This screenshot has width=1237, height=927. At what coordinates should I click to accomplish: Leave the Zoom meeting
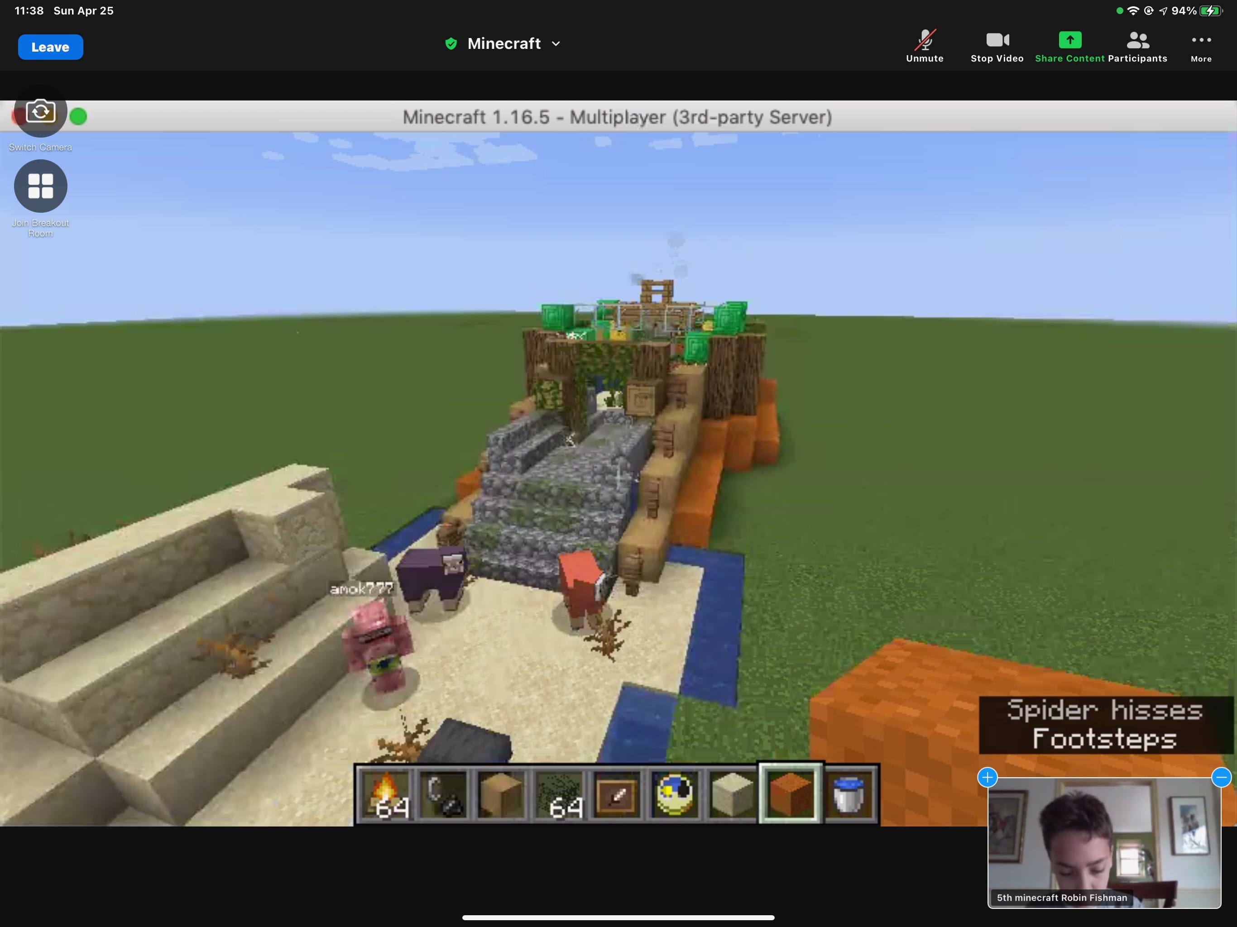pos(50,47)
